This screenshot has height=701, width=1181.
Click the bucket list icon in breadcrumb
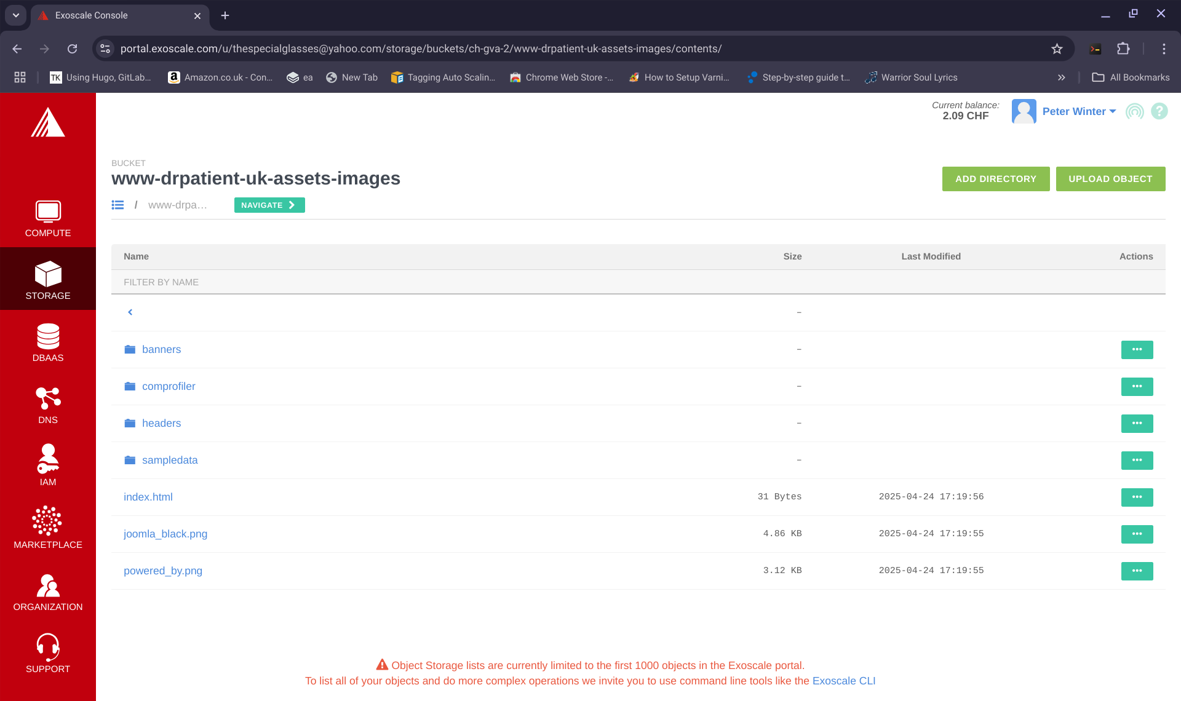[117, 205]
